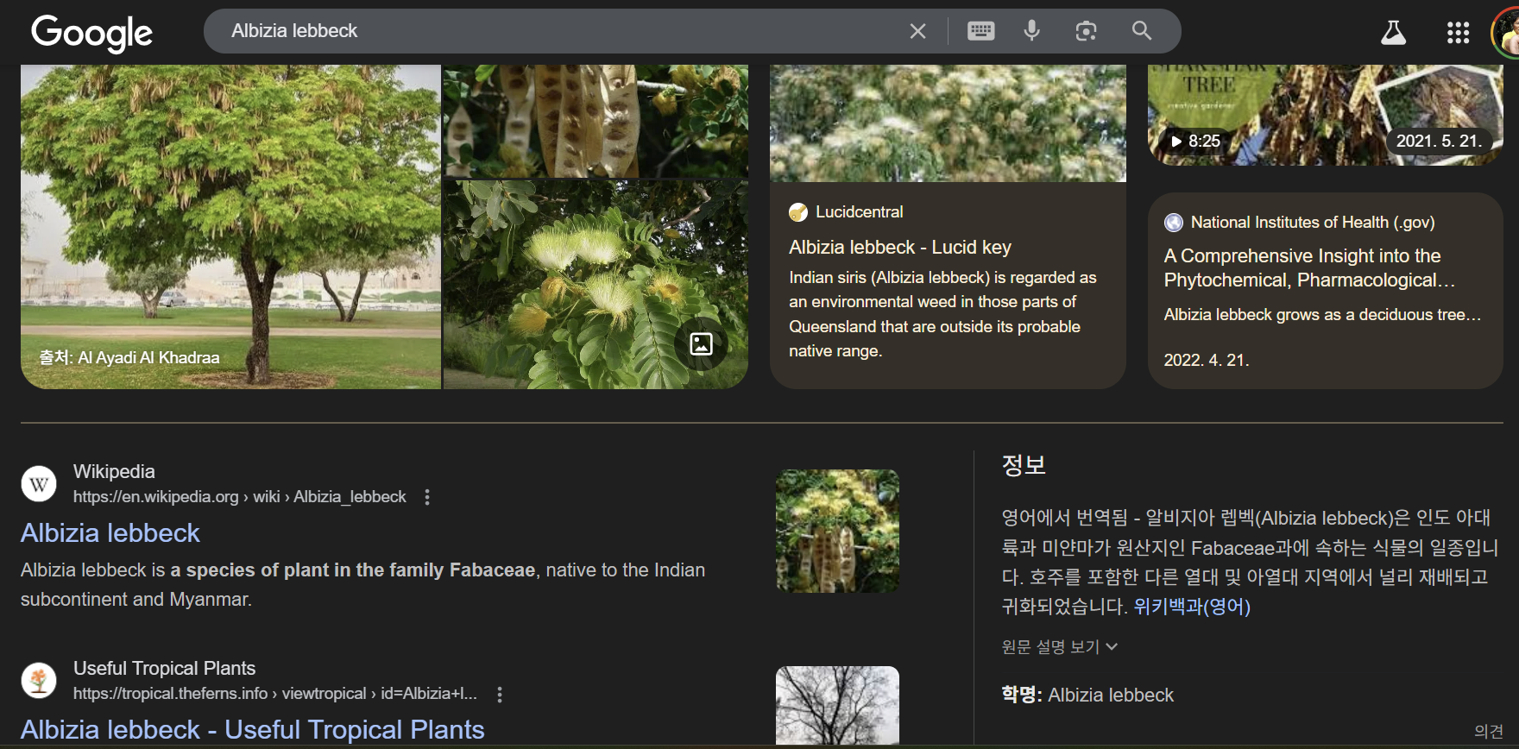
Task: Open Google Lens image search
Action: coord(1086,31)
